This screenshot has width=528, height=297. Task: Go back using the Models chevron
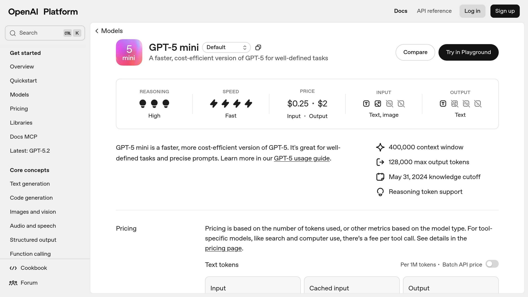[x=97, y=31]
